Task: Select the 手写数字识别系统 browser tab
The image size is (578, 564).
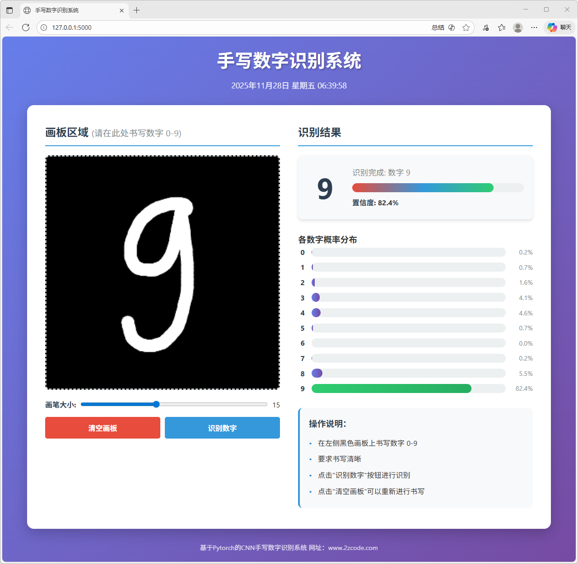Action: 68,10
